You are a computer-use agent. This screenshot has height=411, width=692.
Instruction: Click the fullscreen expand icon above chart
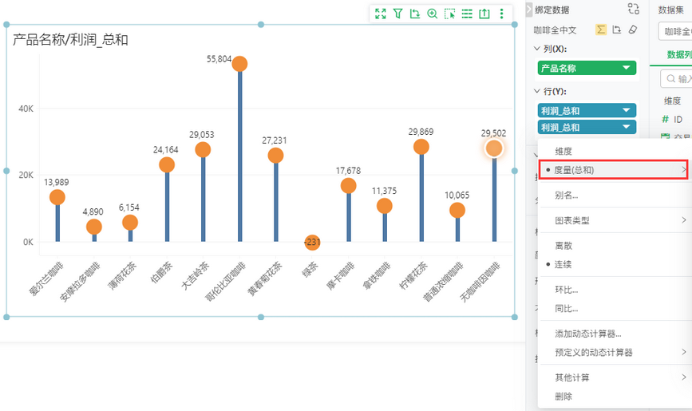pos(381,14)
